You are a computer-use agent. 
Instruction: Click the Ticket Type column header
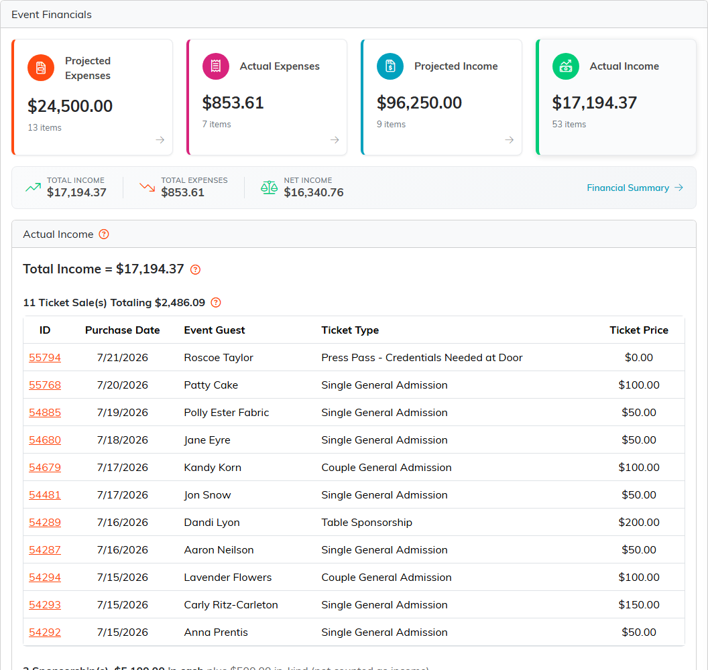coord(350,330)
